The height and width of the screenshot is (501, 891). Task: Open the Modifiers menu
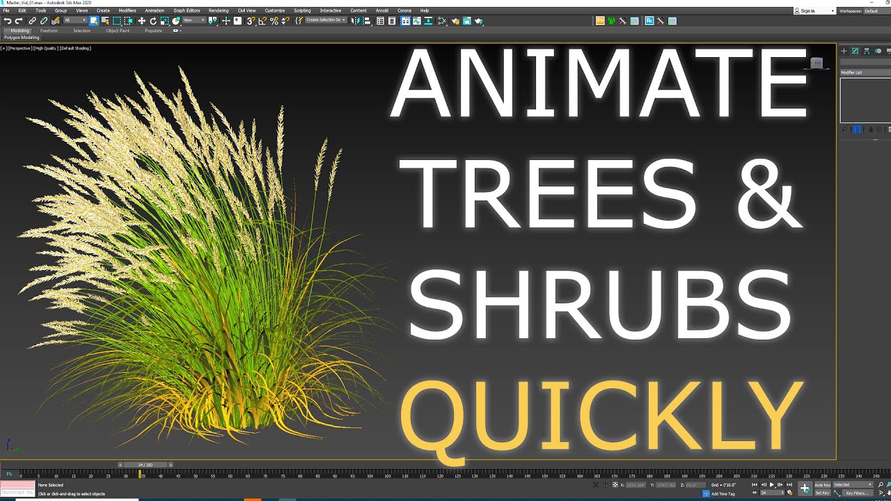[127, 11]
